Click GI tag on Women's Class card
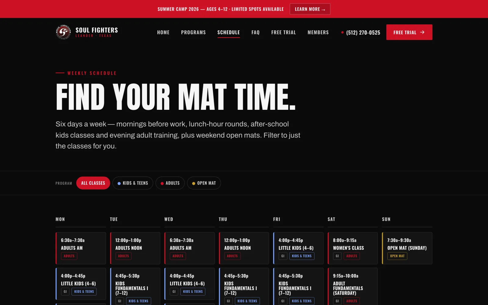 [x=337, y=256]
